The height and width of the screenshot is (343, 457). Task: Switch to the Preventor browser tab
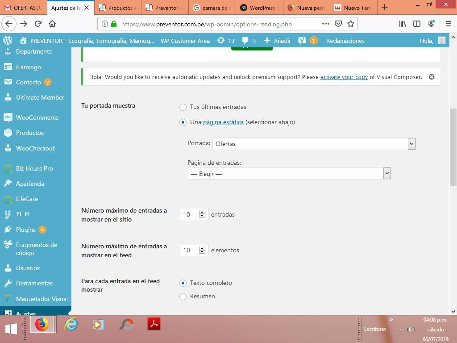[x=165, y=8]
